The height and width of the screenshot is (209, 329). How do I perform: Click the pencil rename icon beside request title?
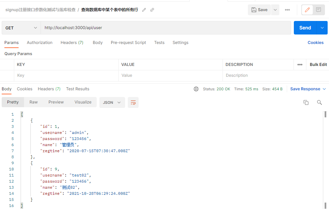click(144, 10)
